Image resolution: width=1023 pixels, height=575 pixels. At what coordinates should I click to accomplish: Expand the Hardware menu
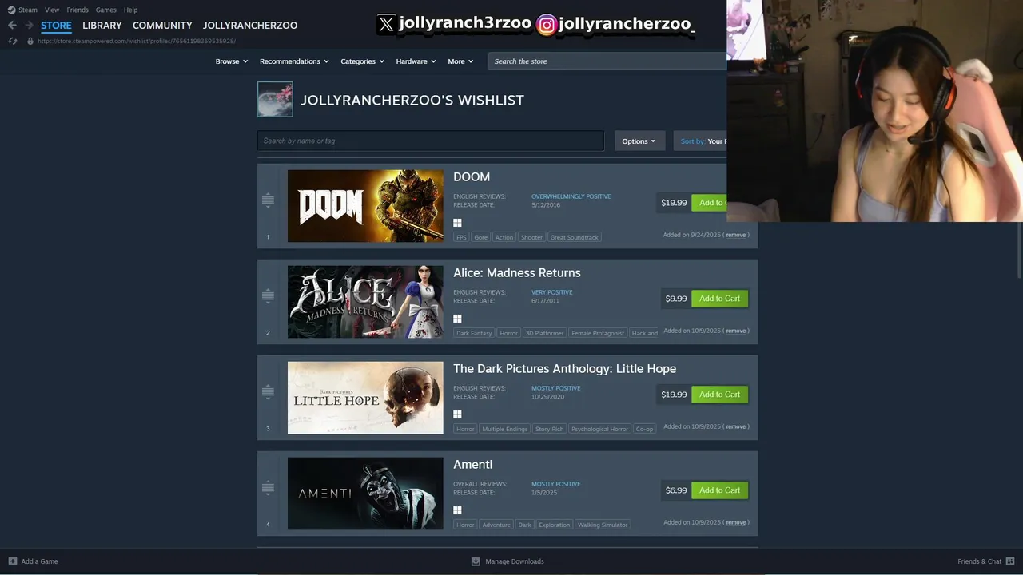416,61
